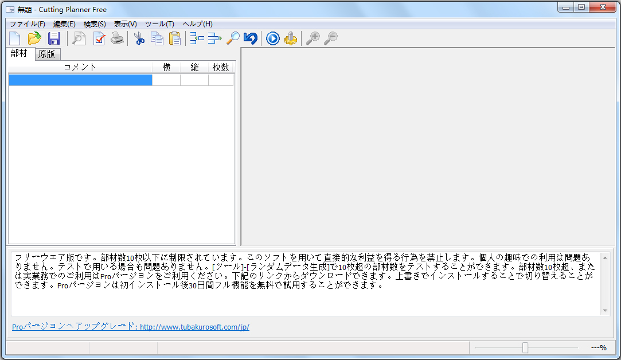Screen dimensions: 621x360
Task: Select the highlighted comment cell in first row
Action: pyautogui.click(x=80, y=80)
